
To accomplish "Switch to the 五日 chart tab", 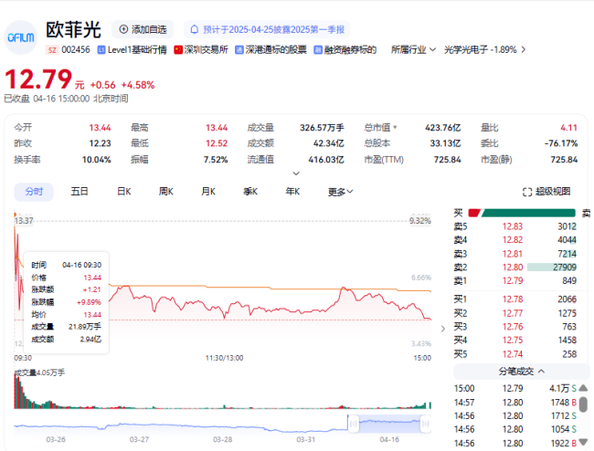I will tap(80, 192).
